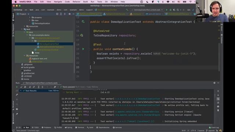
Task: Click editor line 23 empty line
Action: tap(154, 67)
